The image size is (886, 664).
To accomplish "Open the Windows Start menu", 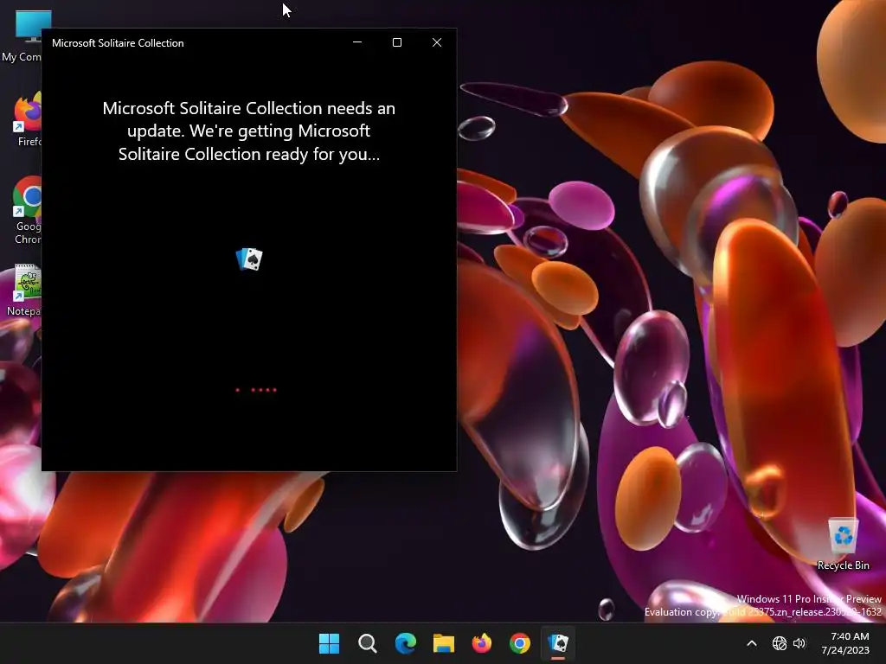I will (x=329, y=643).
